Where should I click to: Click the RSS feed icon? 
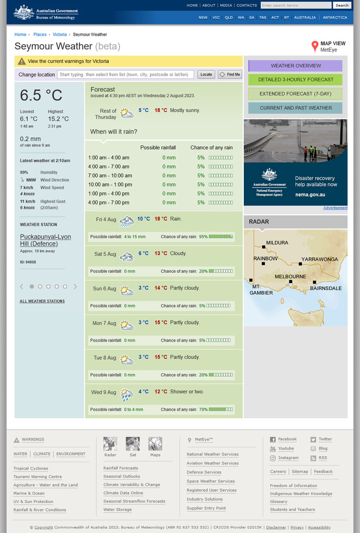click(x=314, y=458)
